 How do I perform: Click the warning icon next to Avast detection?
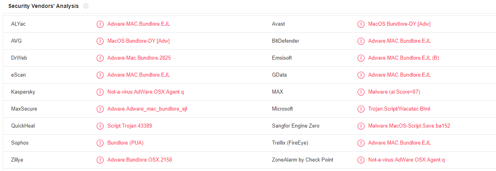click(x=361, y=24)
